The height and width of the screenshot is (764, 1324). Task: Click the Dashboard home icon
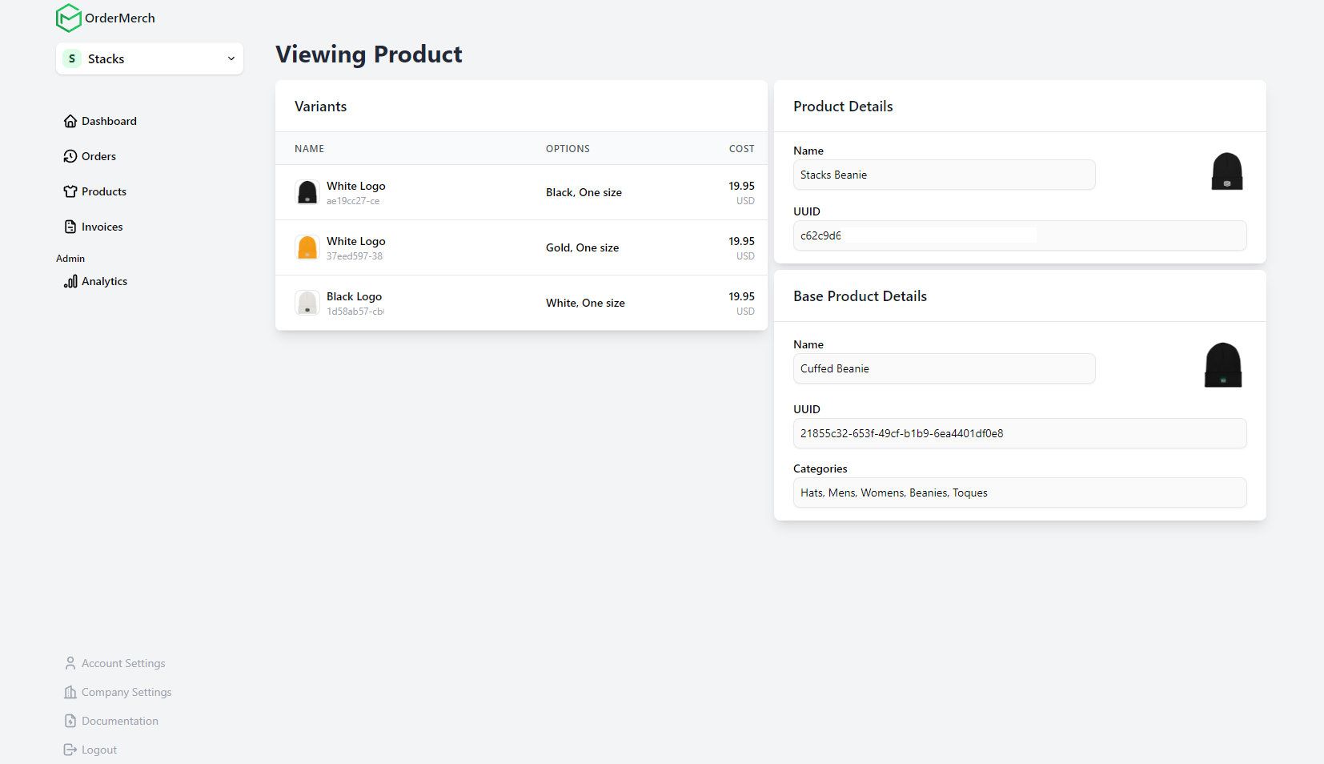70,121
